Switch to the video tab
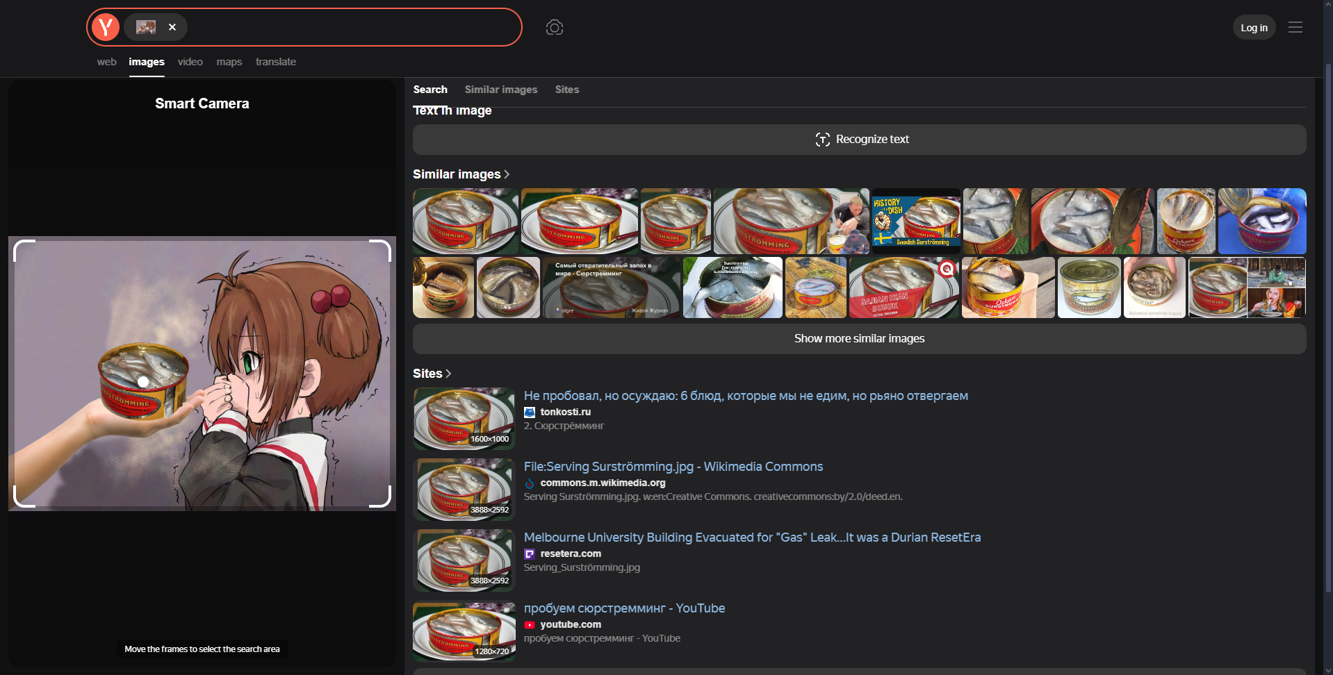1333x675 pixels. click(x=190, y=62)
